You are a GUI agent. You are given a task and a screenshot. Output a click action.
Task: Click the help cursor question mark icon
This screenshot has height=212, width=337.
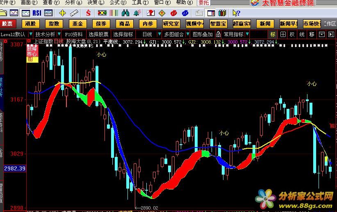[x=237, y=13]
